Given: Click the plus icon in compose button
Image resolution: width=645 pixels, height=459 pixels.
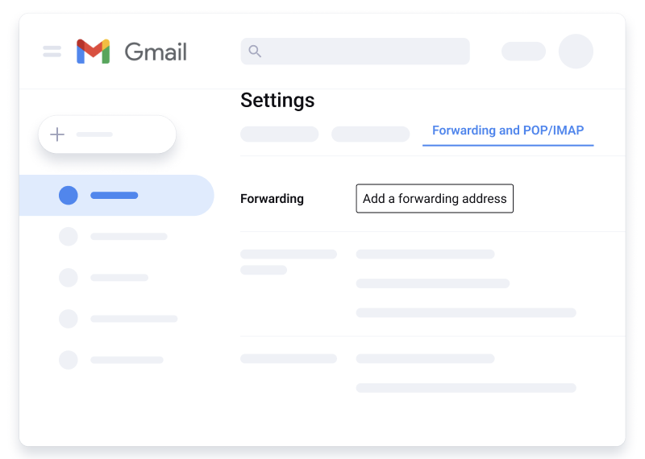Looking at the screenshot, I should pos(57,134).
